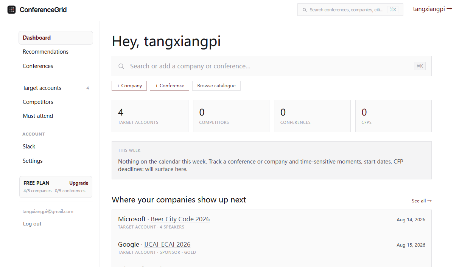The height and width of the screenshot is (267, 462).
Task: Click 'See all →' link
Action: point(422,201)
